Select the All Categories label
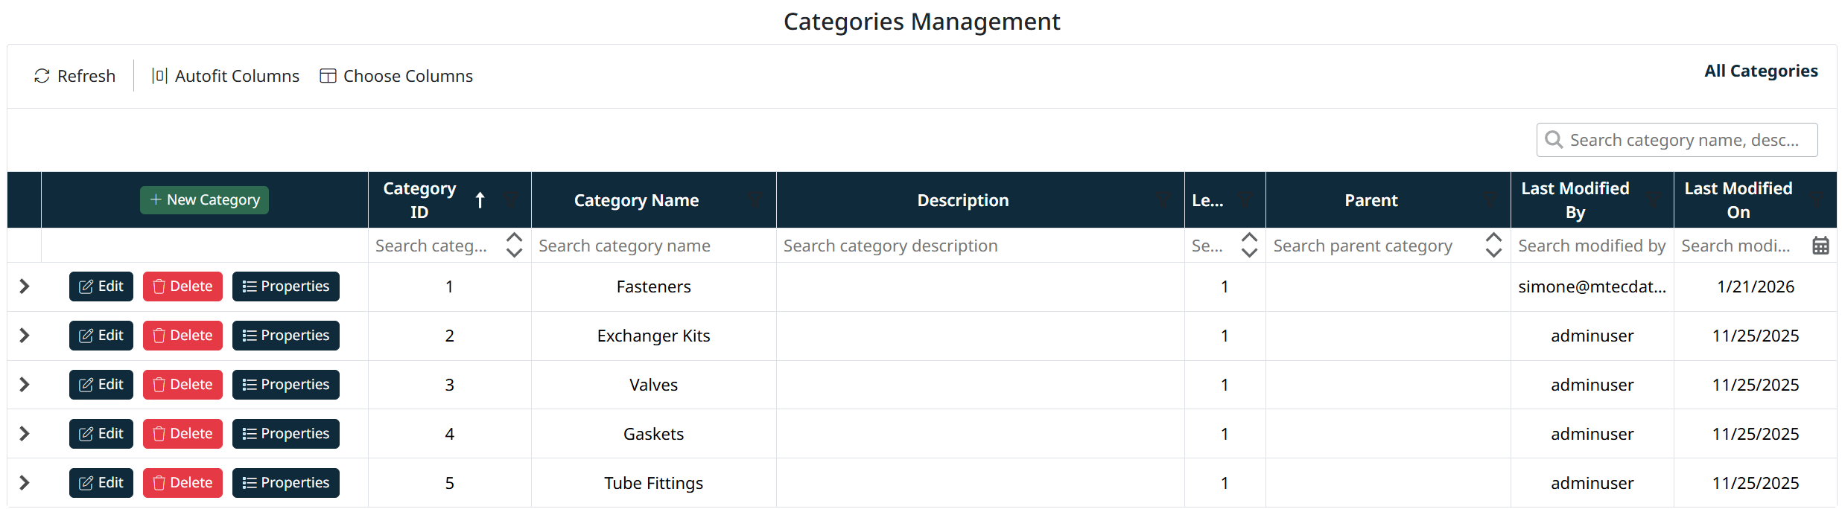The image size is (1842, 509). [1760, 71]
